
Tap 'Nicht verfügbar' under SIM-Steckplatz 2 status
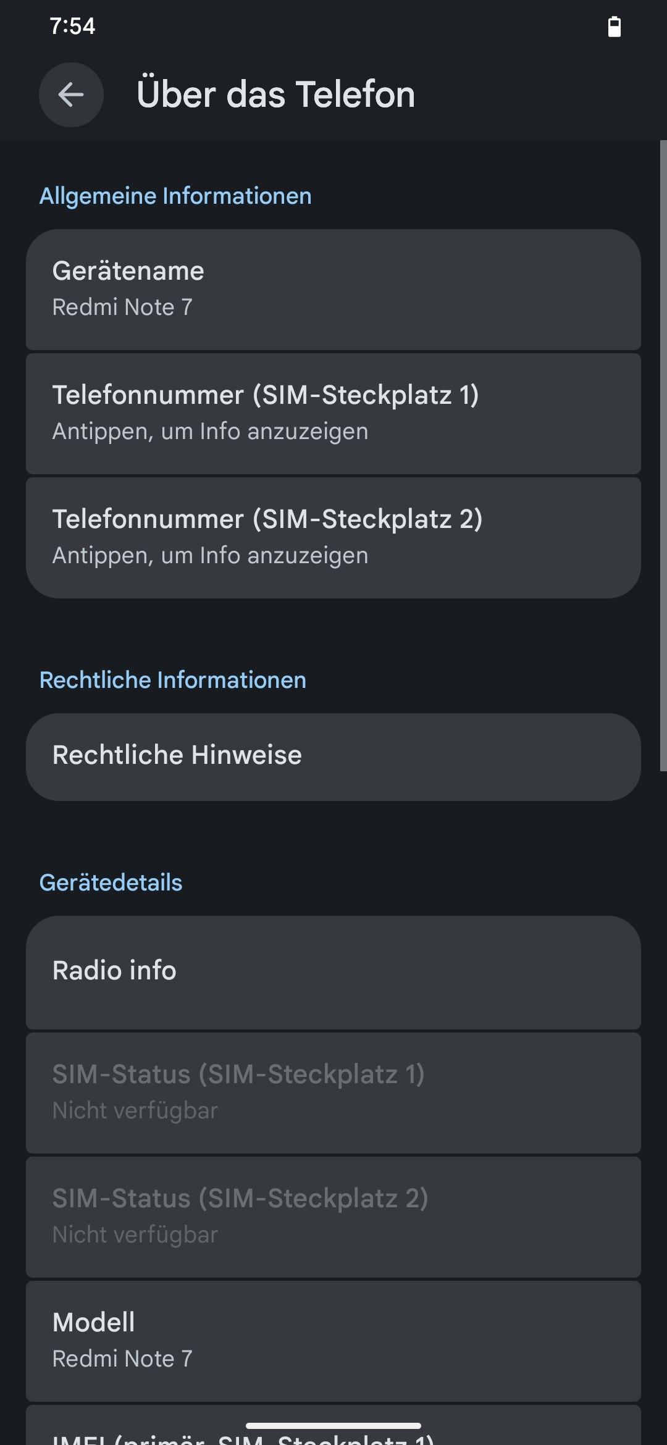(x=135, y=1234)
